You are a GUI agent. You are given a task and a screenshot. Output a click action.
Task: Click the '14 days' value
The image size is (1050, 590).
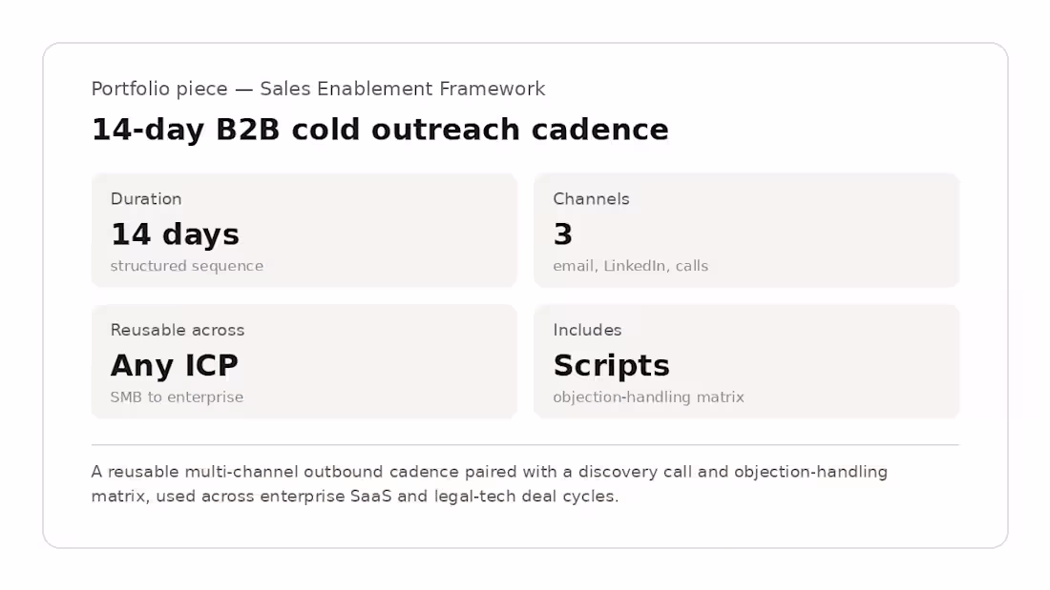tap(175, 234)
